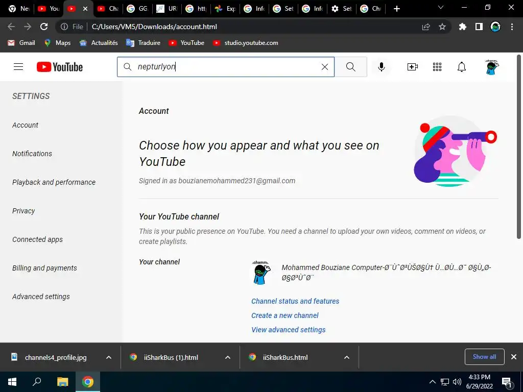Go back to the previous page
This screenshot has width=523, height=392.
11,27
